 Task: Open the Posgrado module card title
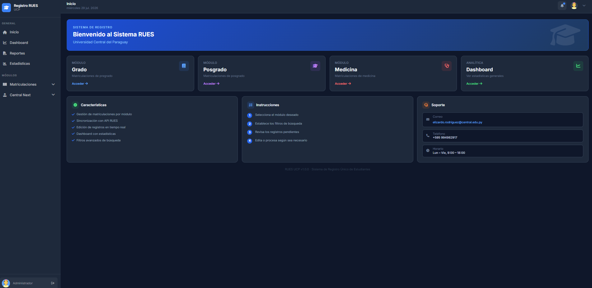tap(215, 70)
